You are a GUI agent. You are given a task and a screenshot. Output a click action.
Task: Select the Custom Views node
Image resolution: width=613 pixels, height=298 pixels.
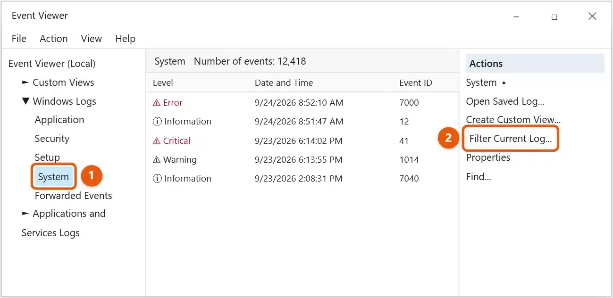pyautogui.click(x=63, y=83)
